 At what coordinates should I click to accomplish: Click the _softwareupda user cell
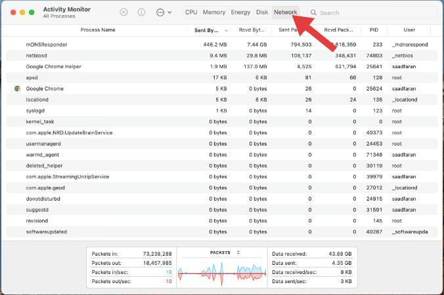tap(410, 231)
